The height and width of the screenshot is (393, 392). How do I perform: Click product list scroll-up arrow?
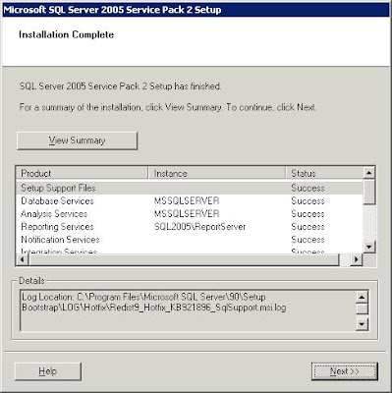(x=369, y=173)
